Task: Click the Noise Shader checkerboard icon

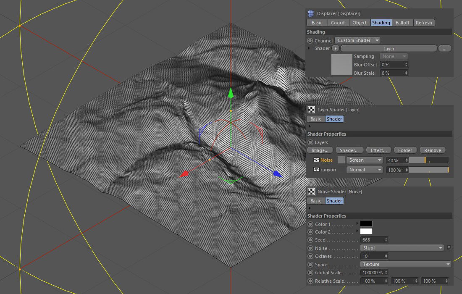Action: click(311, 192)
